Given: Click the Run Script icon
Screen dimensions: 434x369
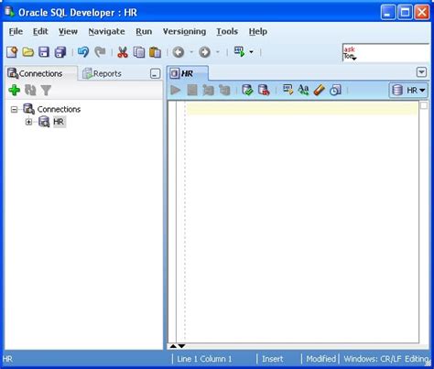Looking at the screenshot, I should pos(192,90).
